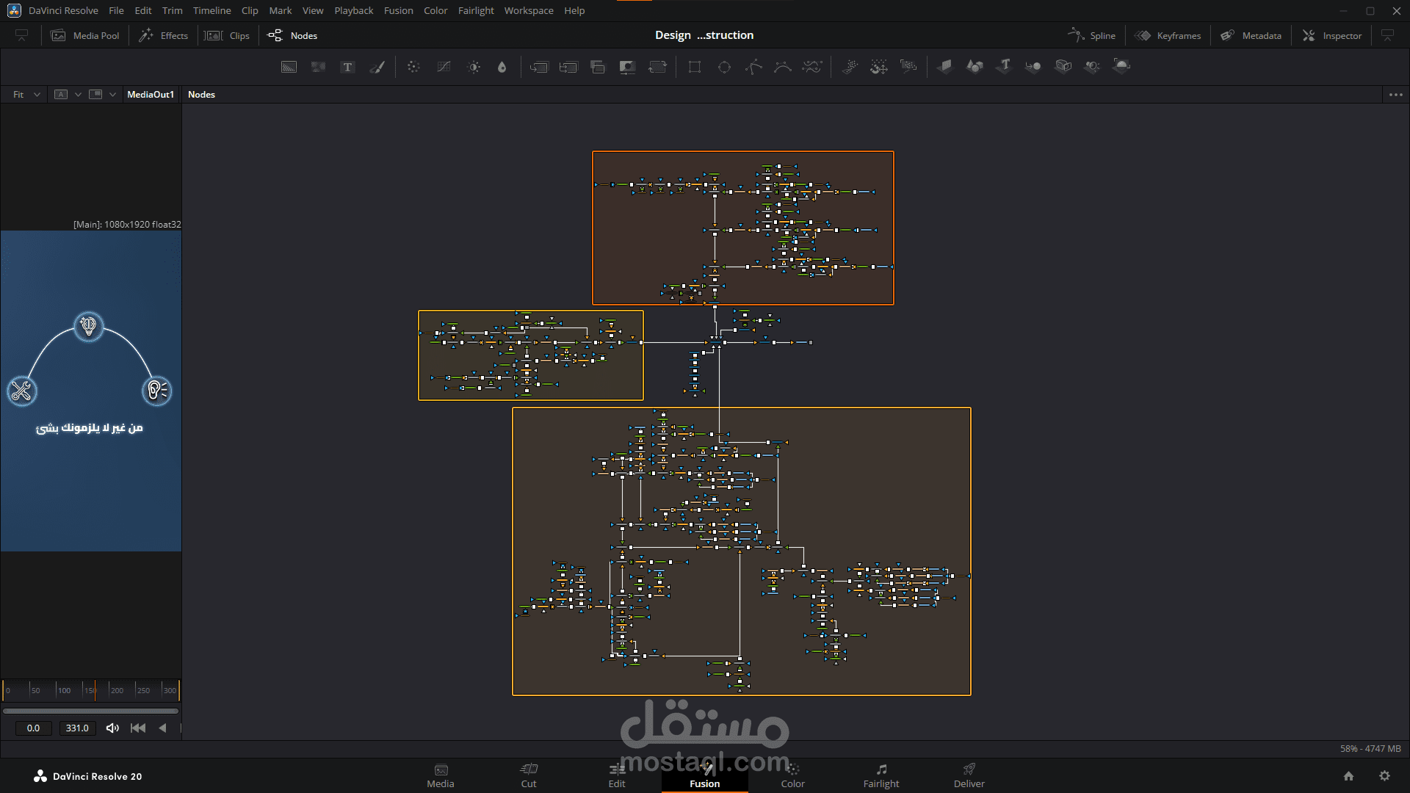
Task: Switch to the Color page tab
Action: (792, 775)
